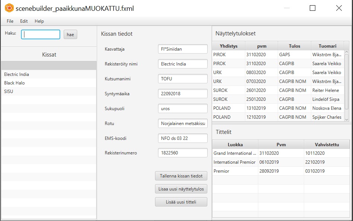The width and height of the screenshot is (353, 221).
Task: Click Tallenna kissan tiedot
Action: (x=181, y=176)
